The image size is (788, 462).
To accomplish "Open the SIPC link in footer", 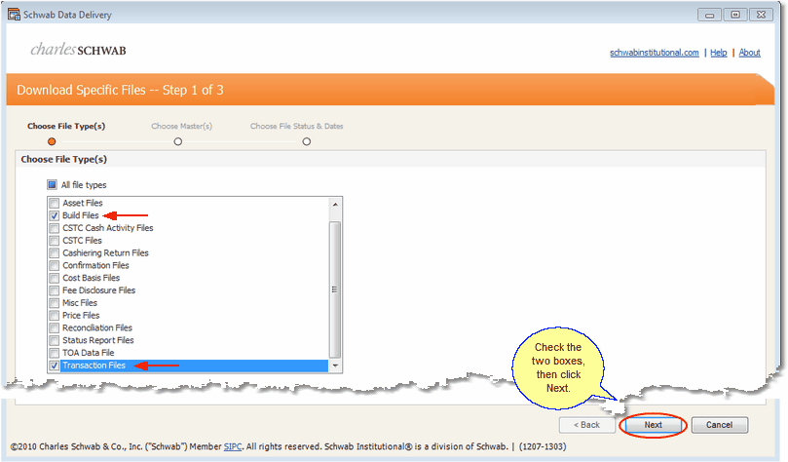I will click(x=233, y=446).
